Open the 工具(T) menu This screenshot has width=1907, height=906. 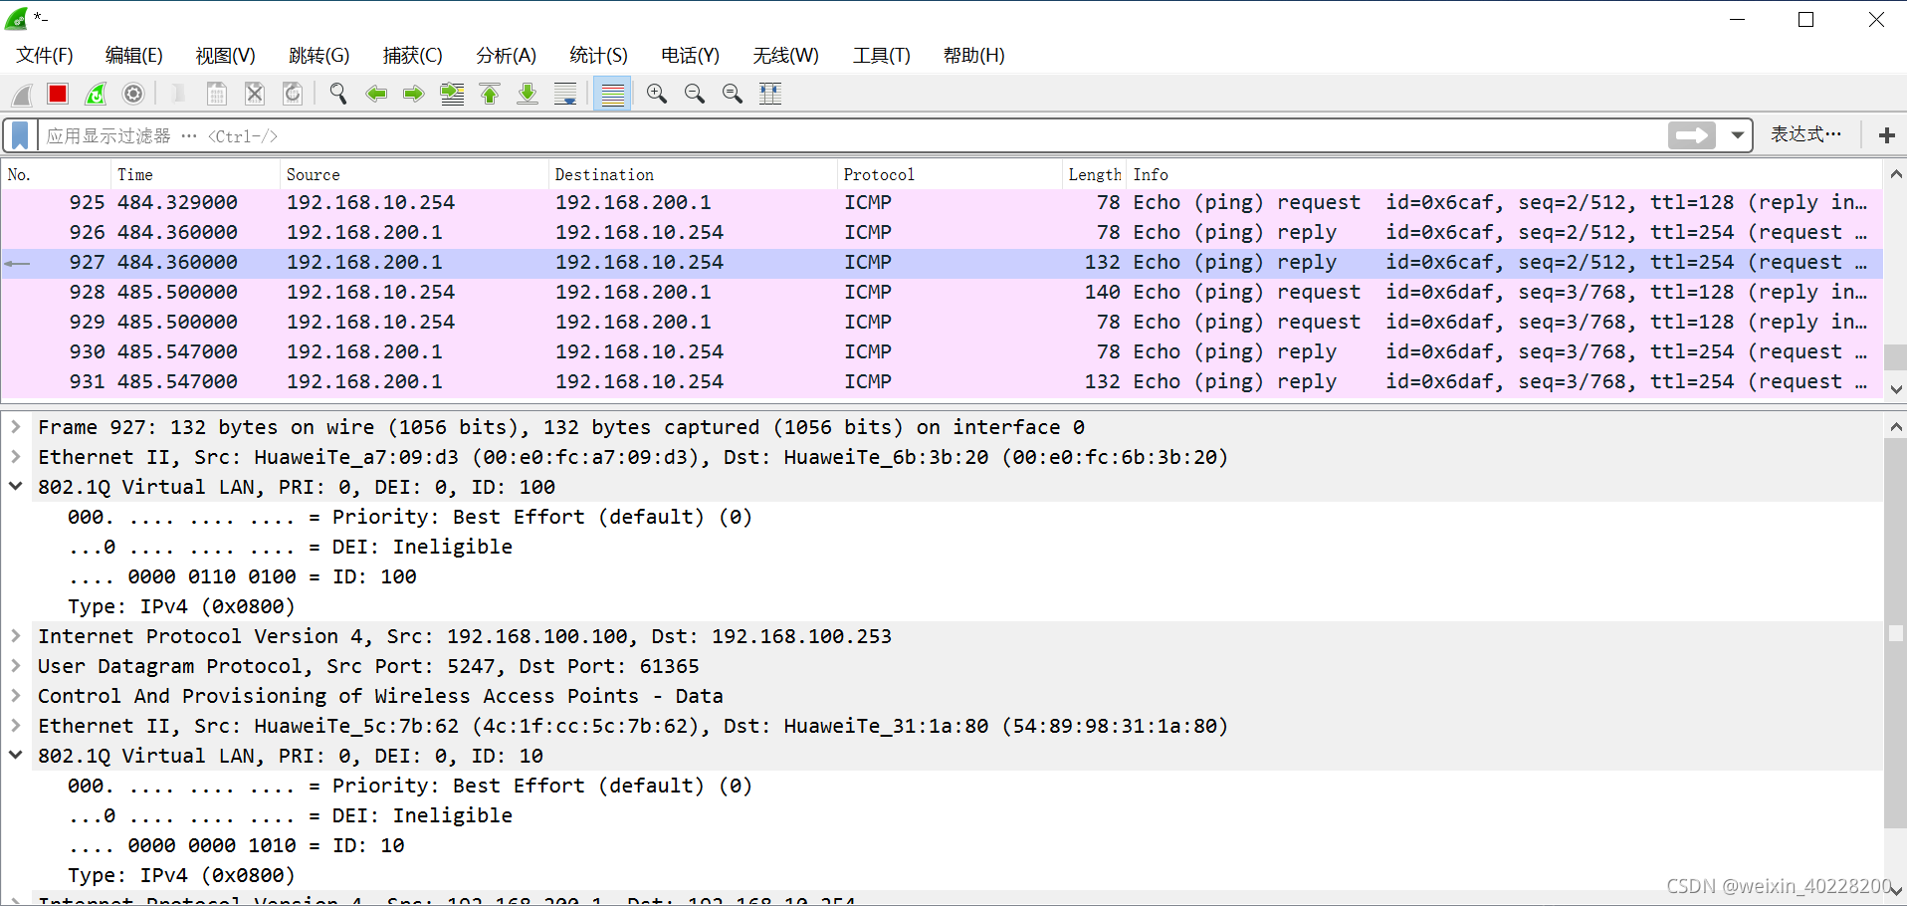[882, 56]
